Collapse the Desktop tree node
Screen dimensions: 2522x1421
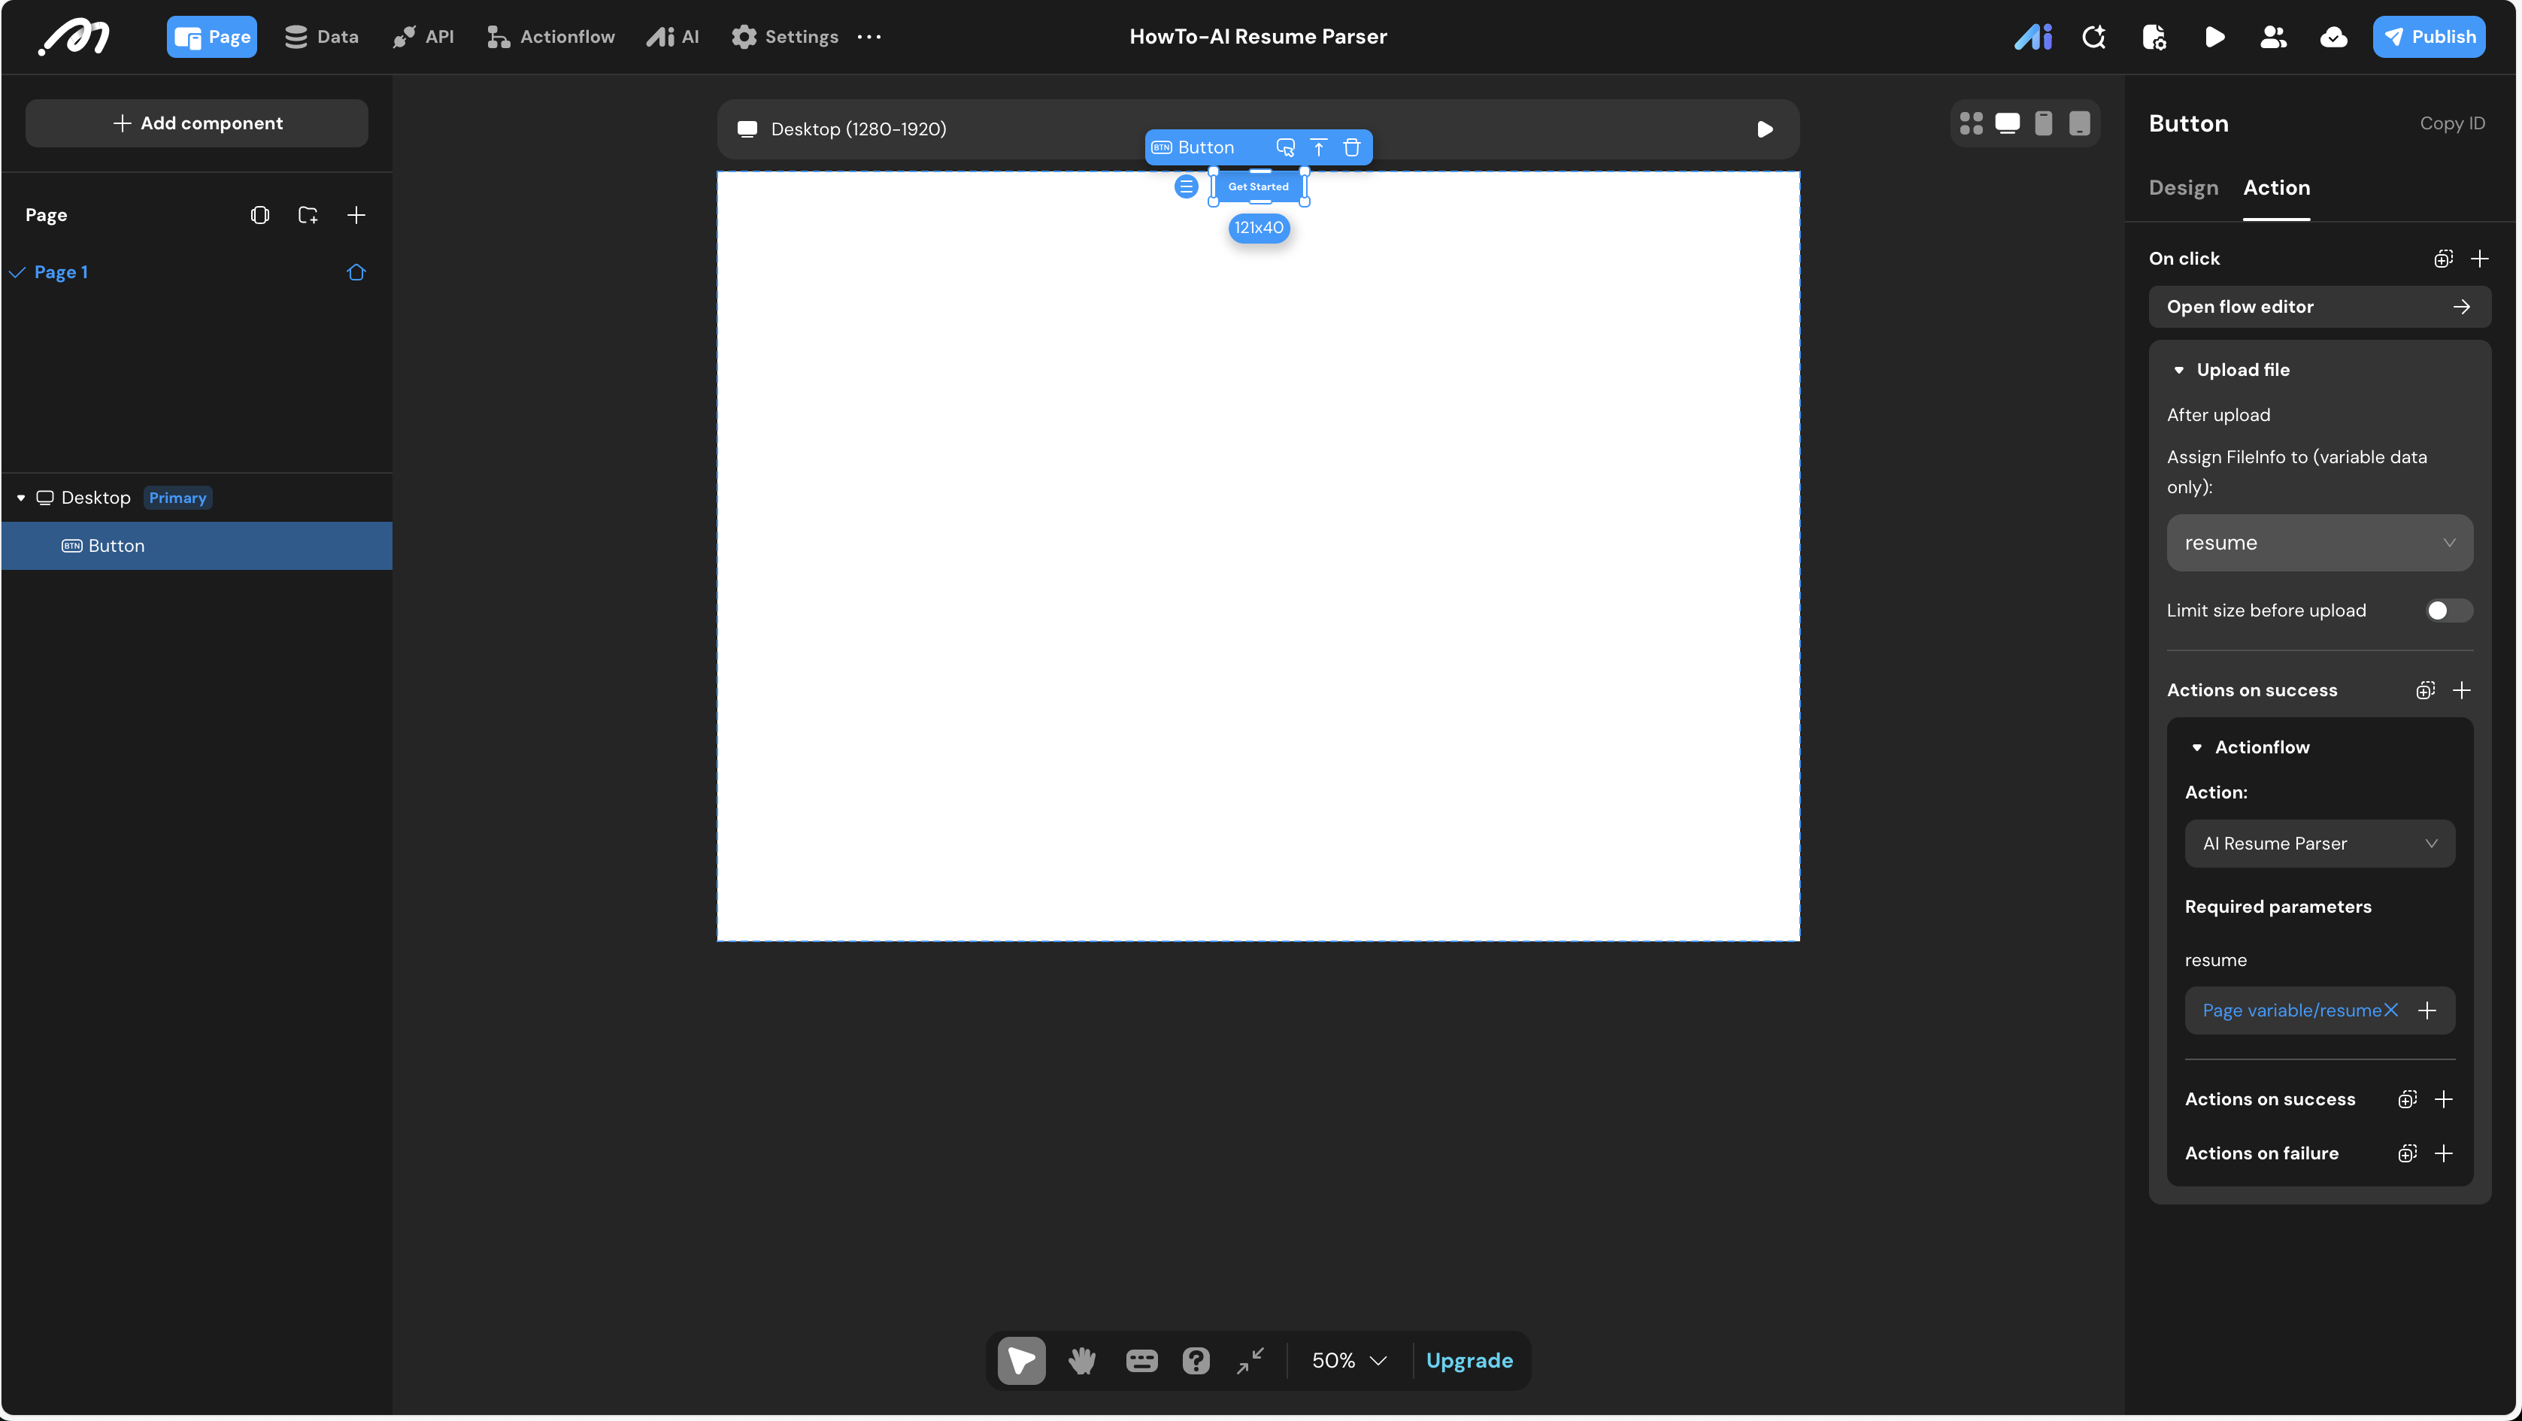pyautogui.click(x=20, y=498)
